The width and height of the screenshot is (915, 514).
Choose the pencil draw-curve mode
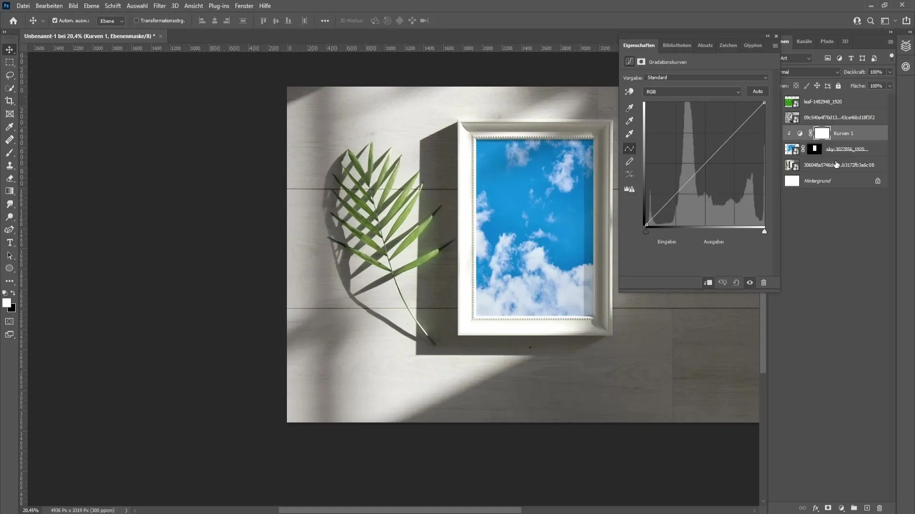point(630,161)
